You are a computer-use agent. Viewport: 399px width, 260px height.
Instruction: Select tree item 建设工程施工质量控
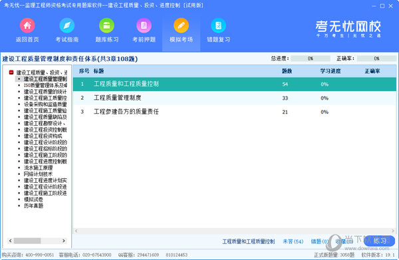(x=45, y=98)
